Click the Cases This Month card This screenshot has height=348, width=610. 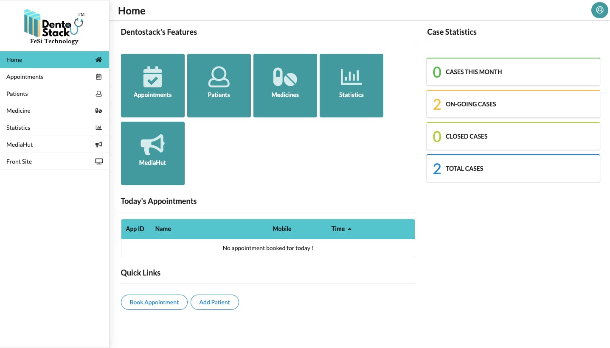513,72
